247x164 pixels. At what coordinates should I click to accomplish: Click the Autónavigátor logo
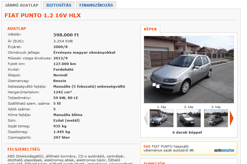224,150
